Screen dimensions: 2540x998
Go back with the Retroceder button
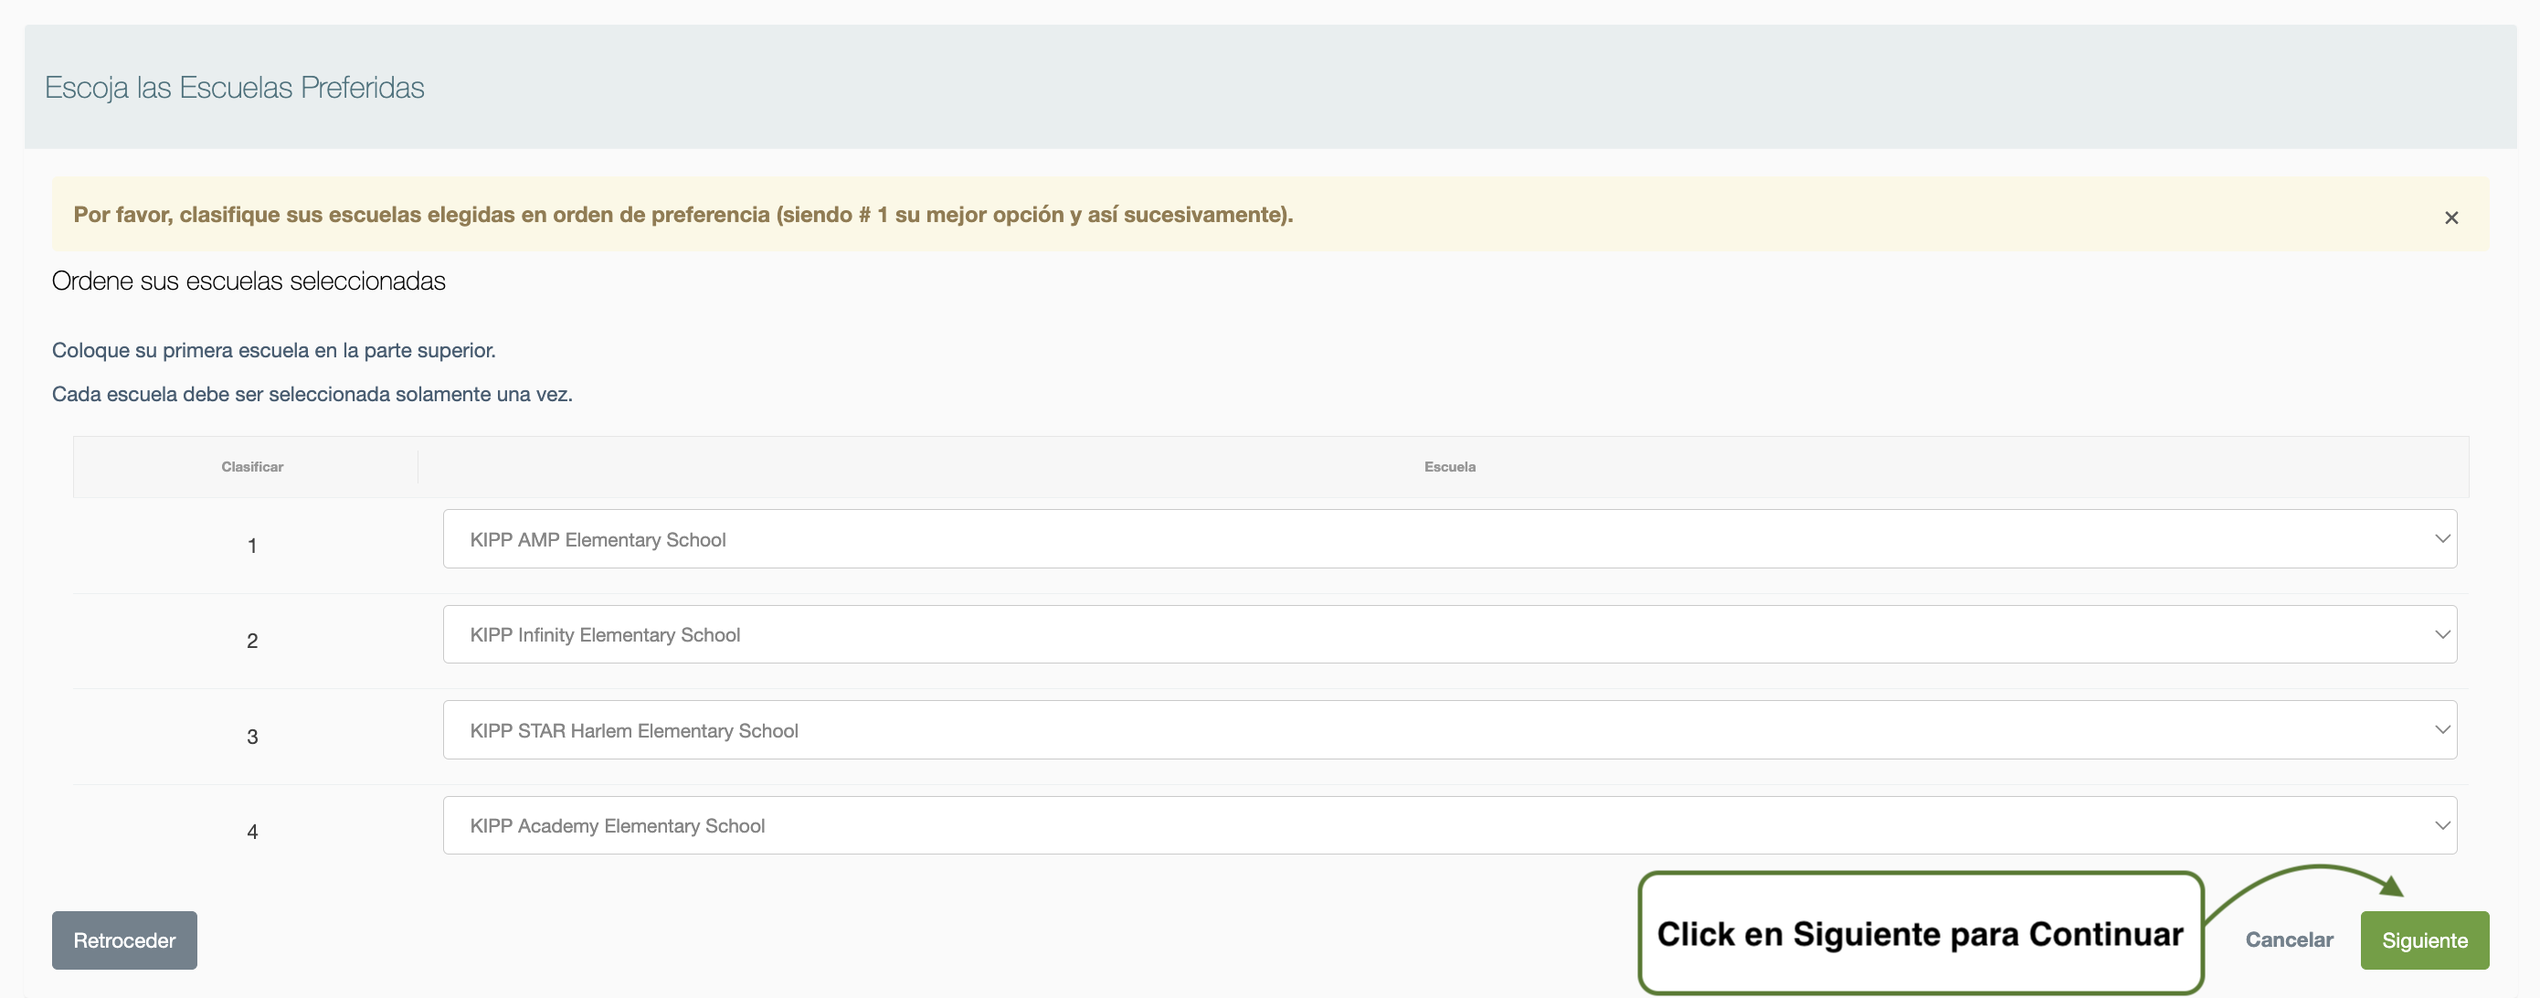[x=124, y=940]
